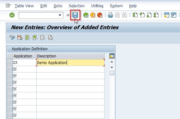Click Find Next binoculars-plus icon
The image size is (180, 119).
[124, 15]
